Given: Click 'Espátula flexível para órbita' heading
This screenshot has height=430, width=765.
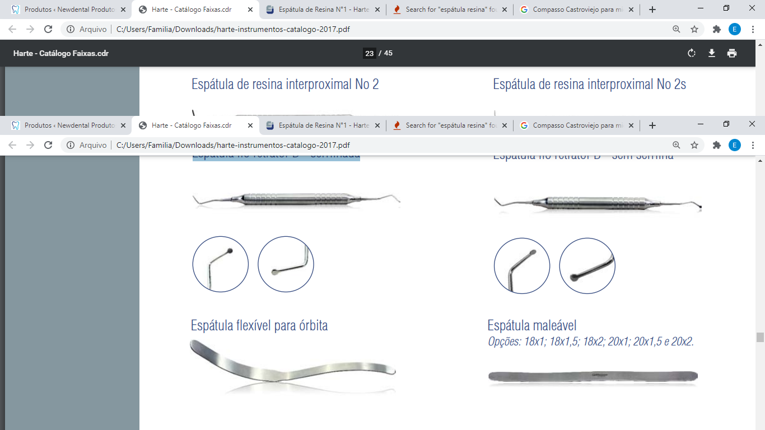Looking at the screenshot, I should tap(259, 325).
